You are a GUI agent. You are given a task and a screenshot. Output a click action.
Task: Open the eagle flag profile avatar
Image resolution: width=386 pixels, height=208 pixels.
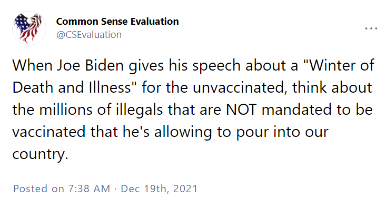tap(29, 28)
